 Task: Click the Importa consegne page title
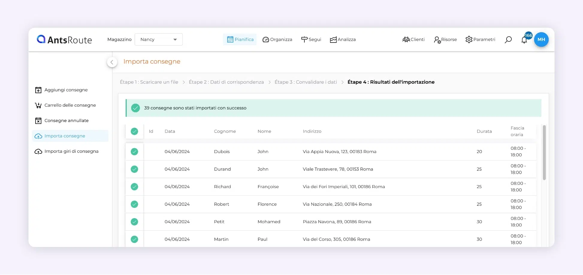[152, 62]
